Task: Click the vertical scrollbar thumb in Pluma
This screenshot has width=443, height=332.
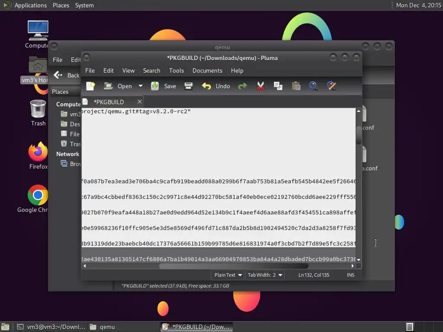Action: (x=359, y=135)
